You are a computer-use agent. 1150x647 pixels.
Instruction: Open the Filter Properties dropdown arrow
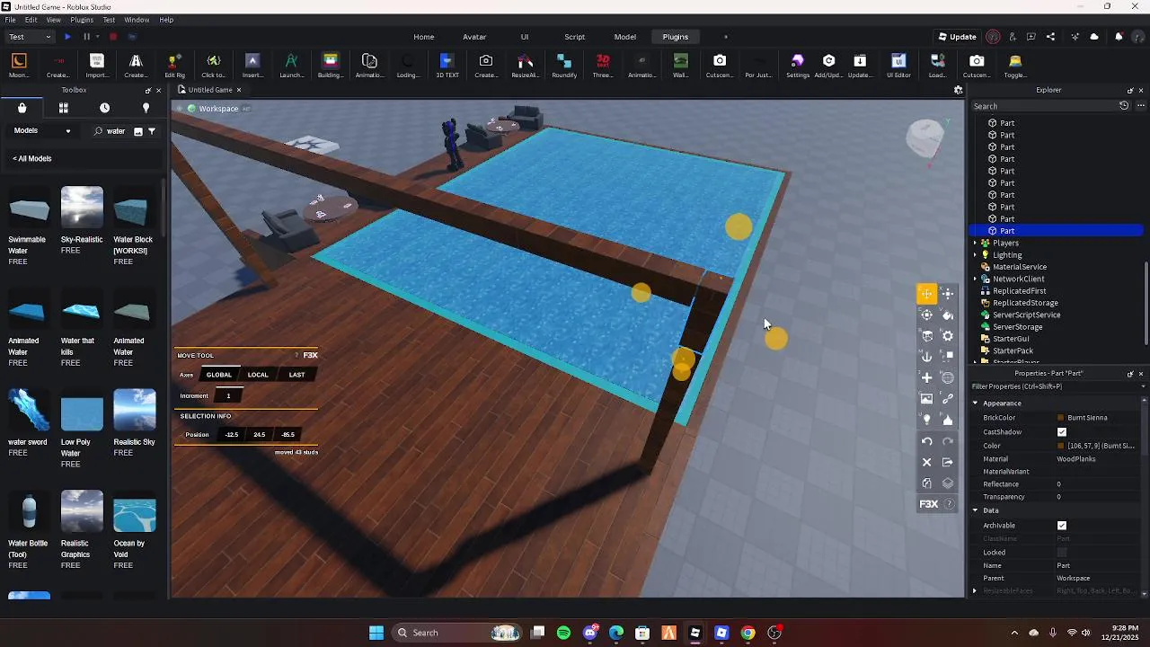[x=1143, y=386]
